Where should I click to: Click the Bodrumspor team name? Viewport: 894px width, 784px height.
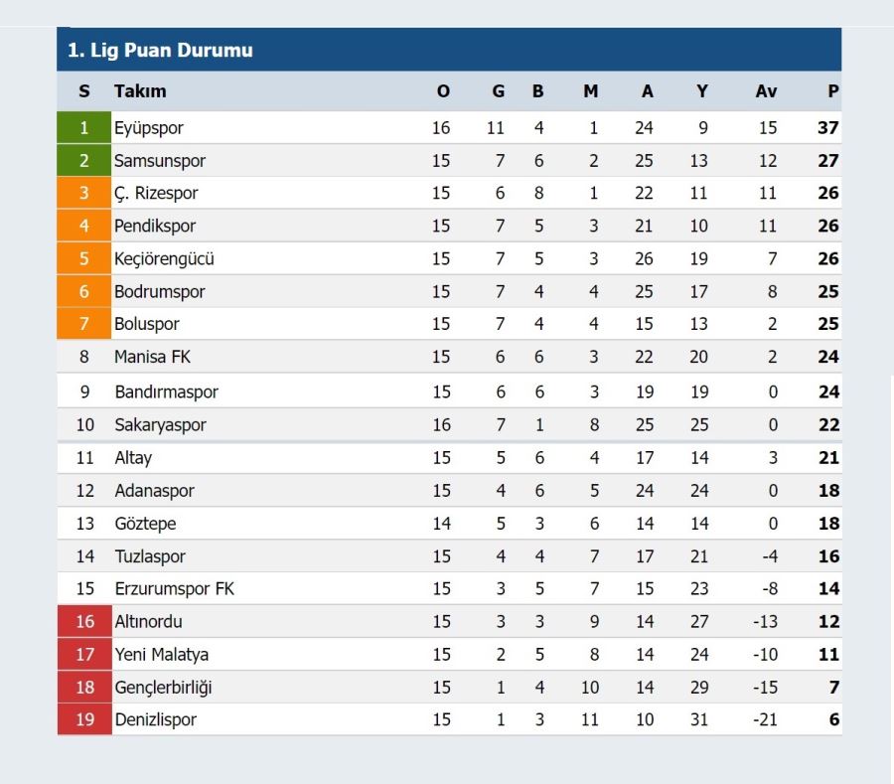[x=160, y=292]
